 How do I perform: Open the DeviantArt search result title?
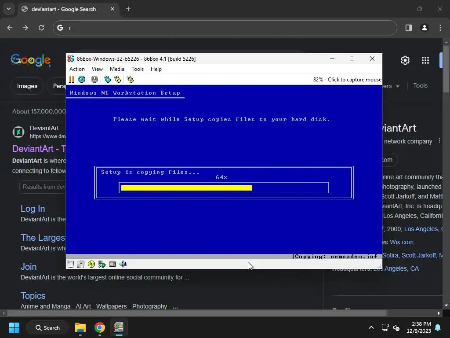click(x=39, y=149)
